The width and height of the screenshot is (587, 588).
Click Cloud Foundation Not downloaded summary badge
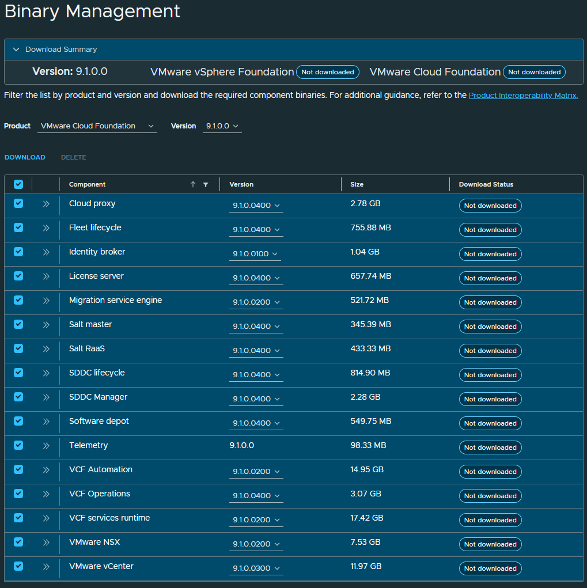coord(534,72)
